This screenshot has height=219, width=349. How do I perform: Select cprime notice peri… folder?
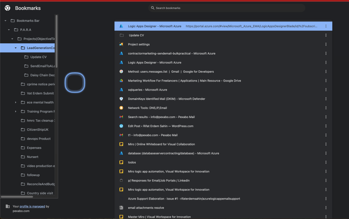pos(38,84)
